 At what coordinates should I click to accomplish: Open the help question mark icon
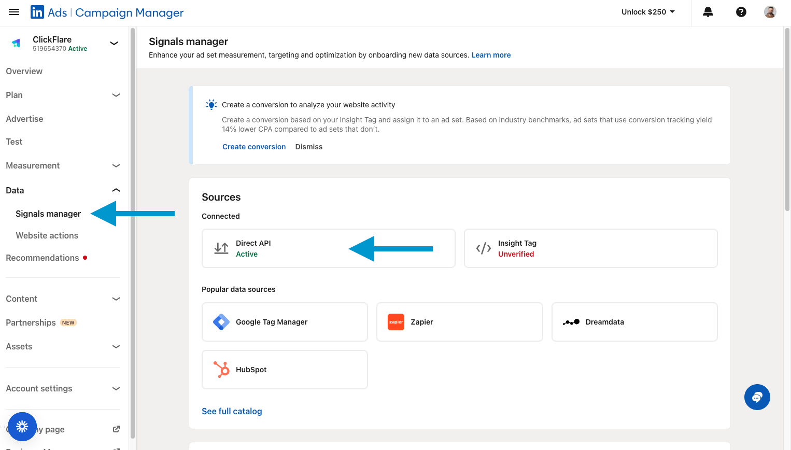pyautogui.click(x=741, y=12)
